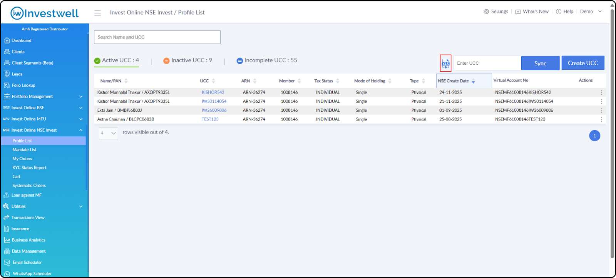Viewport: 616px width, 278px height.
Task: Open UCC link KISHOR542
Action: coord(213,92)
